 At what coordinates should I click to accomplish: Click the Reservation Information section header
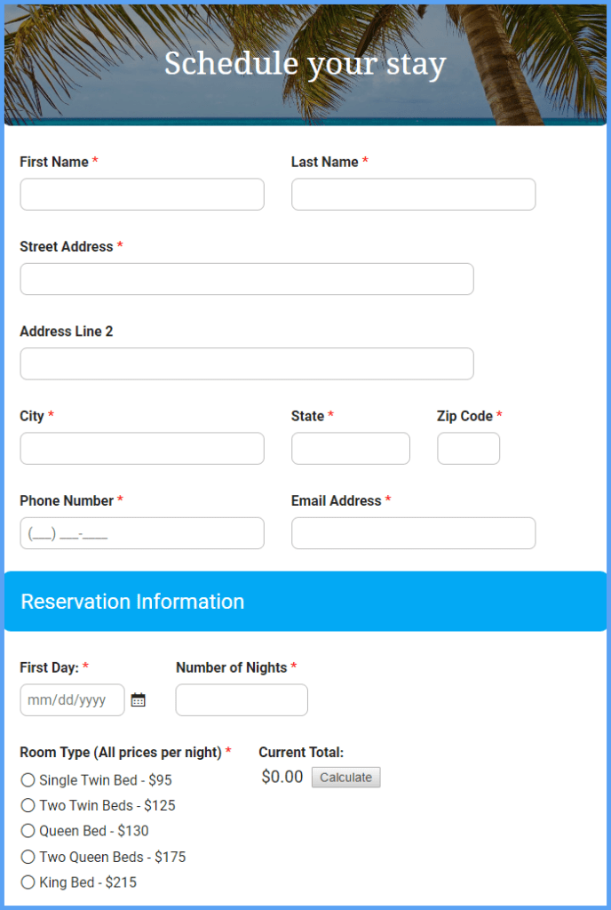pyautogui.click(x=131, y=602)
